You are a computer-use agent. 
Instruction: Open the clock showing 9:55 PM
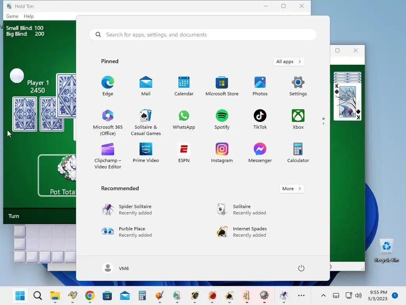click(x=377, y=295)
